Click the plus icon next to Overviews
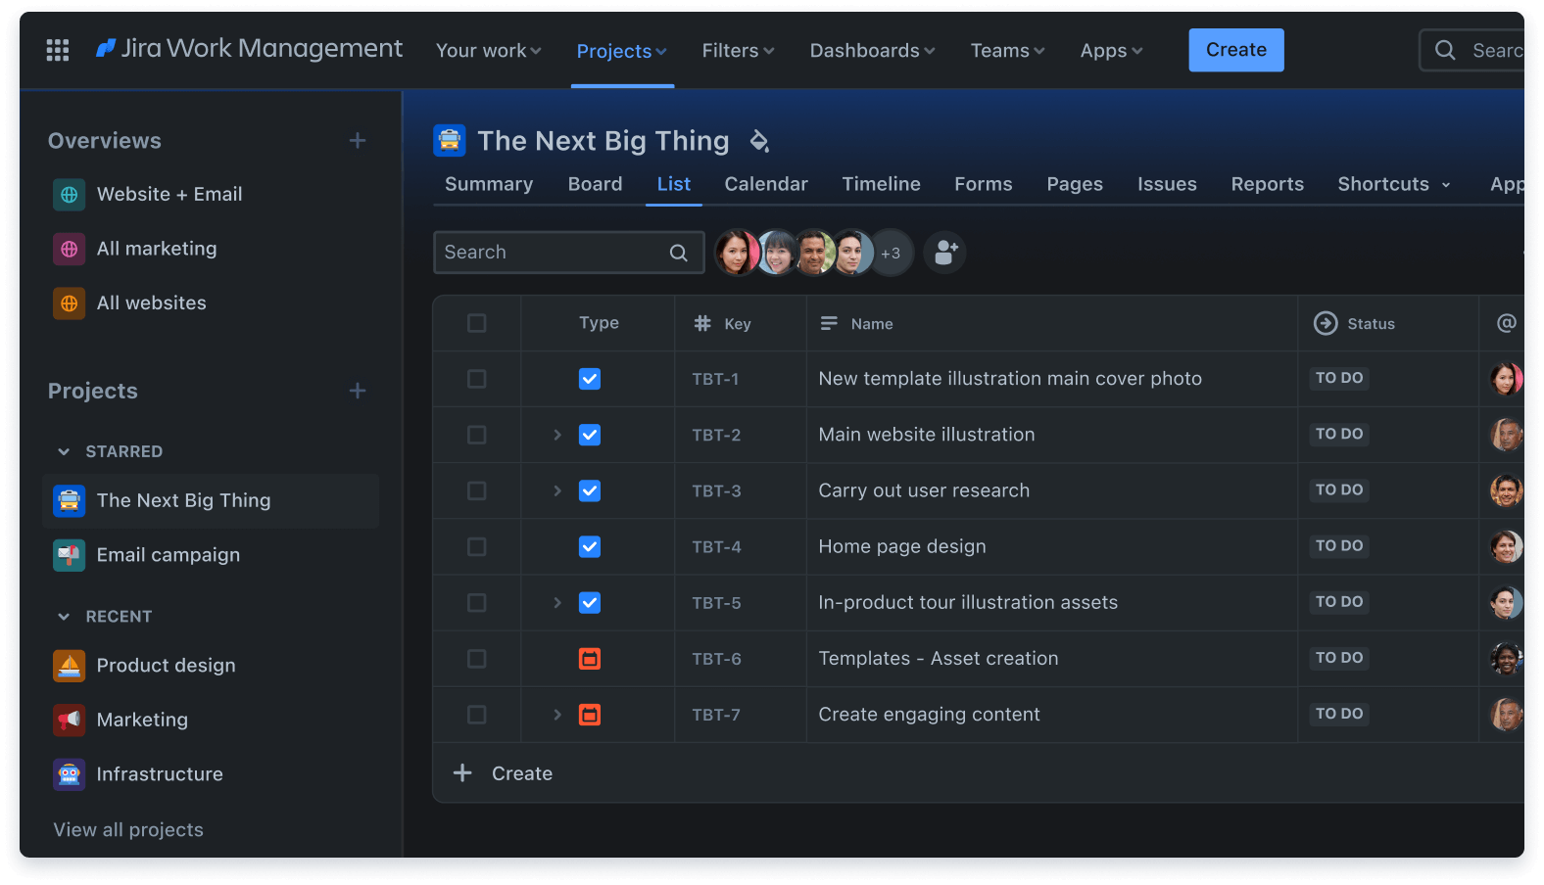 coord(358,141)
